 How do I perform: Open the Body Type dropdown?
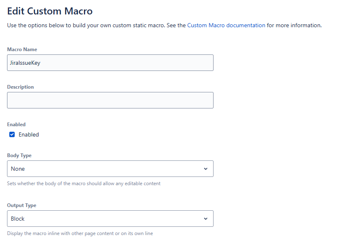110,169
